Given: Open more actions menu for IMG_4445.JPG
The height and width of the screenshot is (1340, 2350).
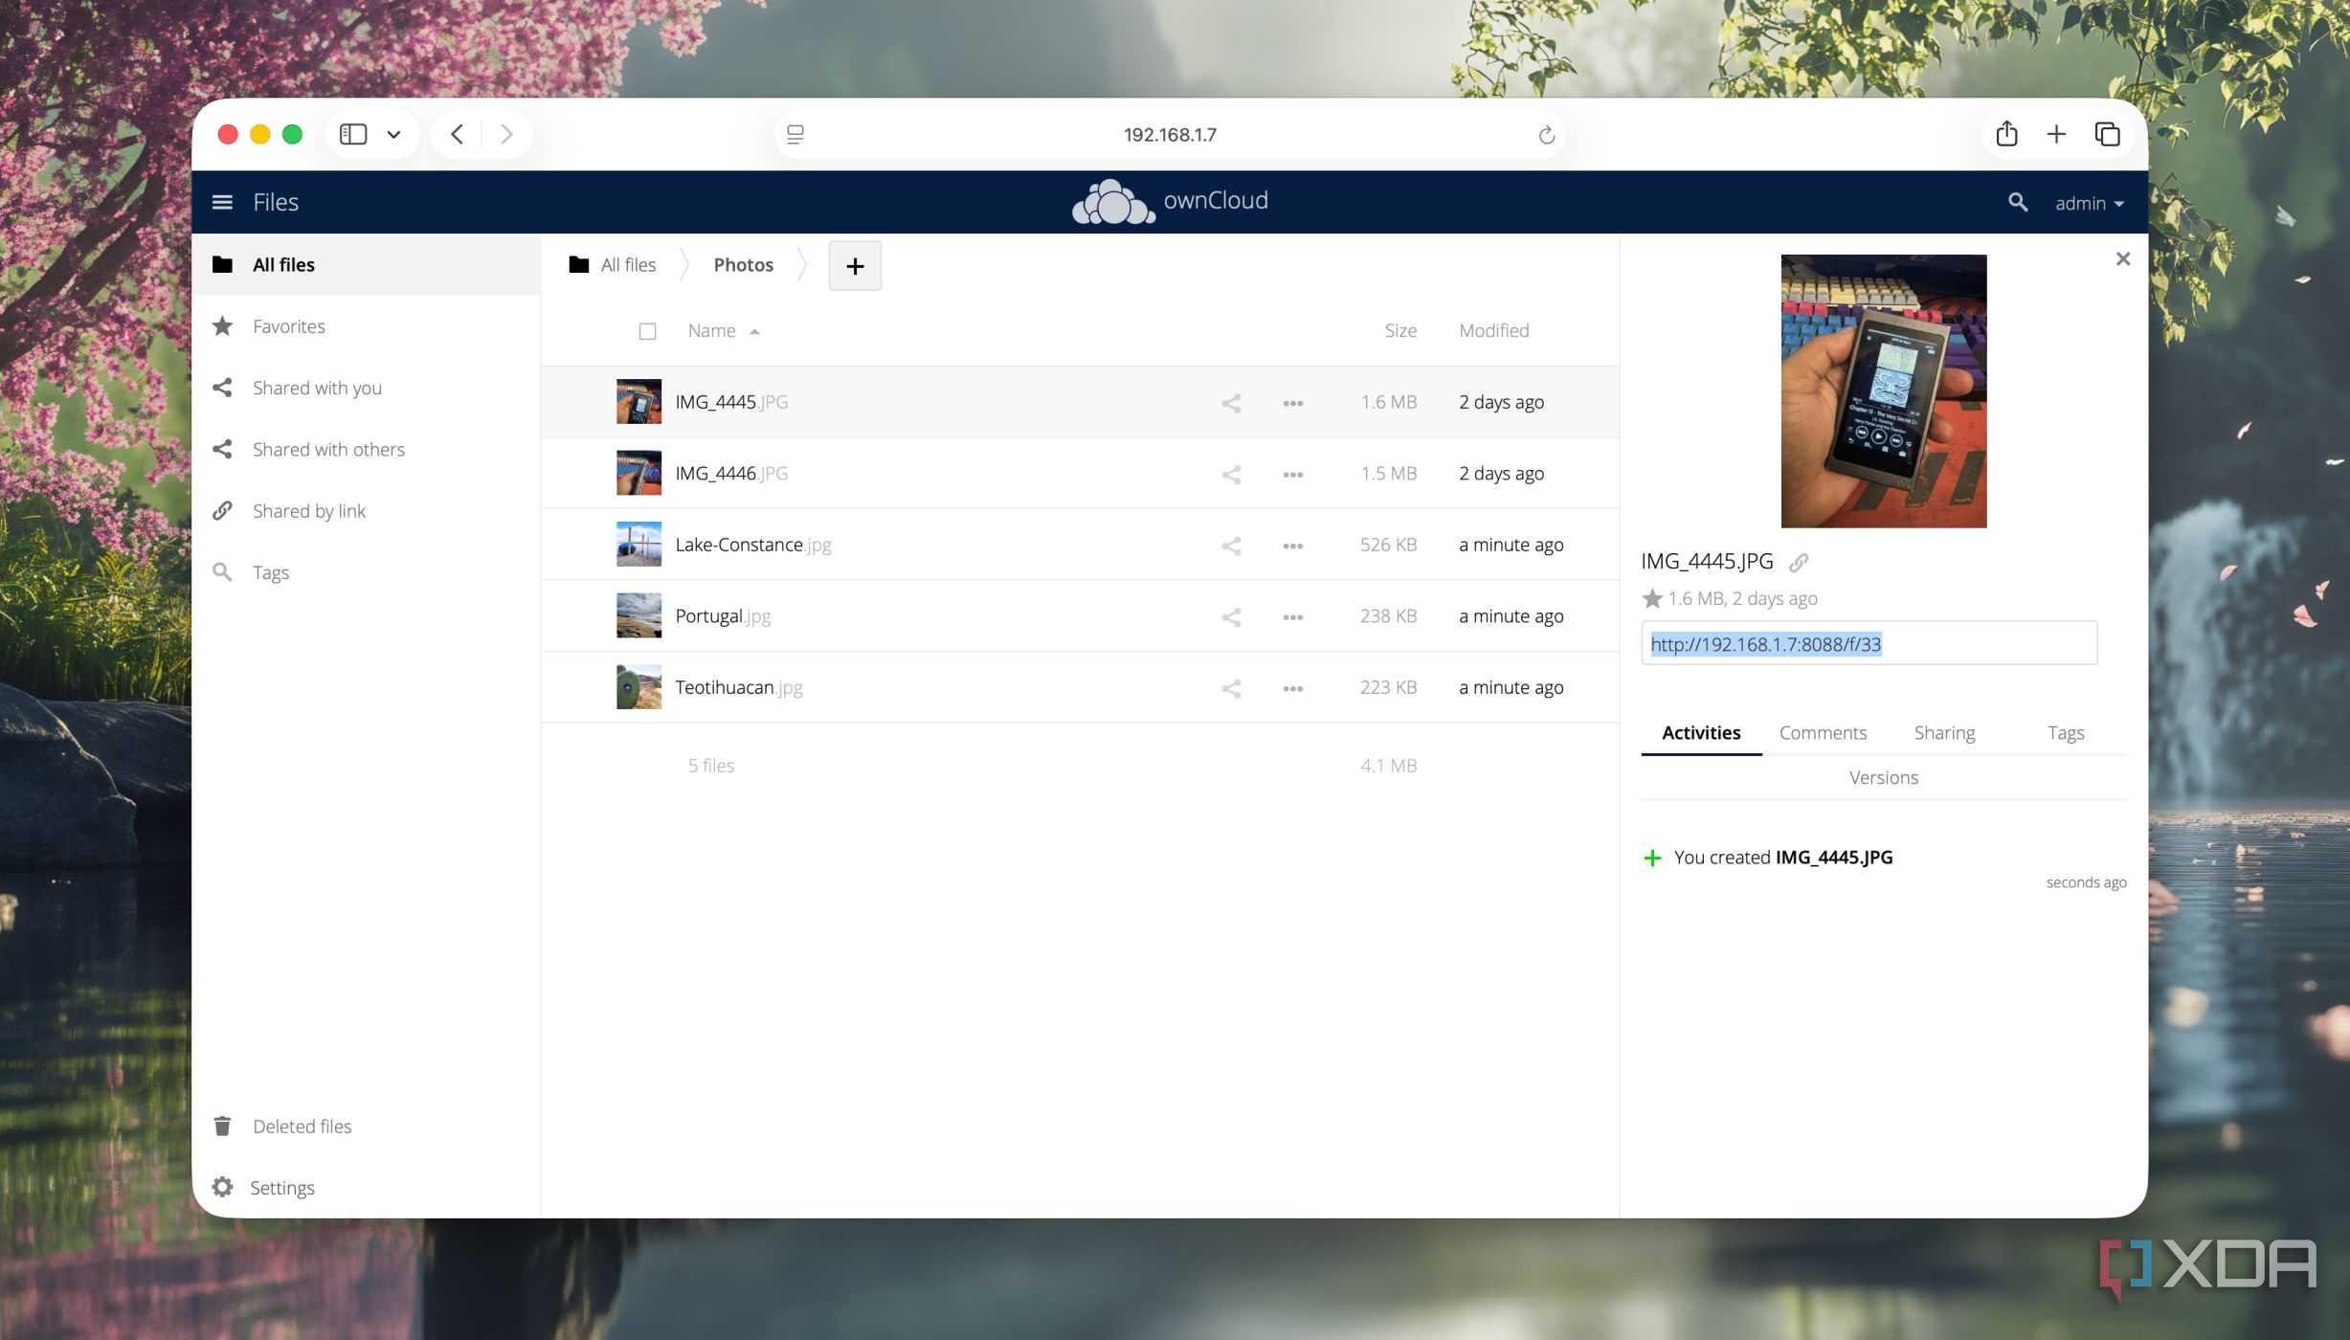Looking at the screenshot, I should [1292, 403].
